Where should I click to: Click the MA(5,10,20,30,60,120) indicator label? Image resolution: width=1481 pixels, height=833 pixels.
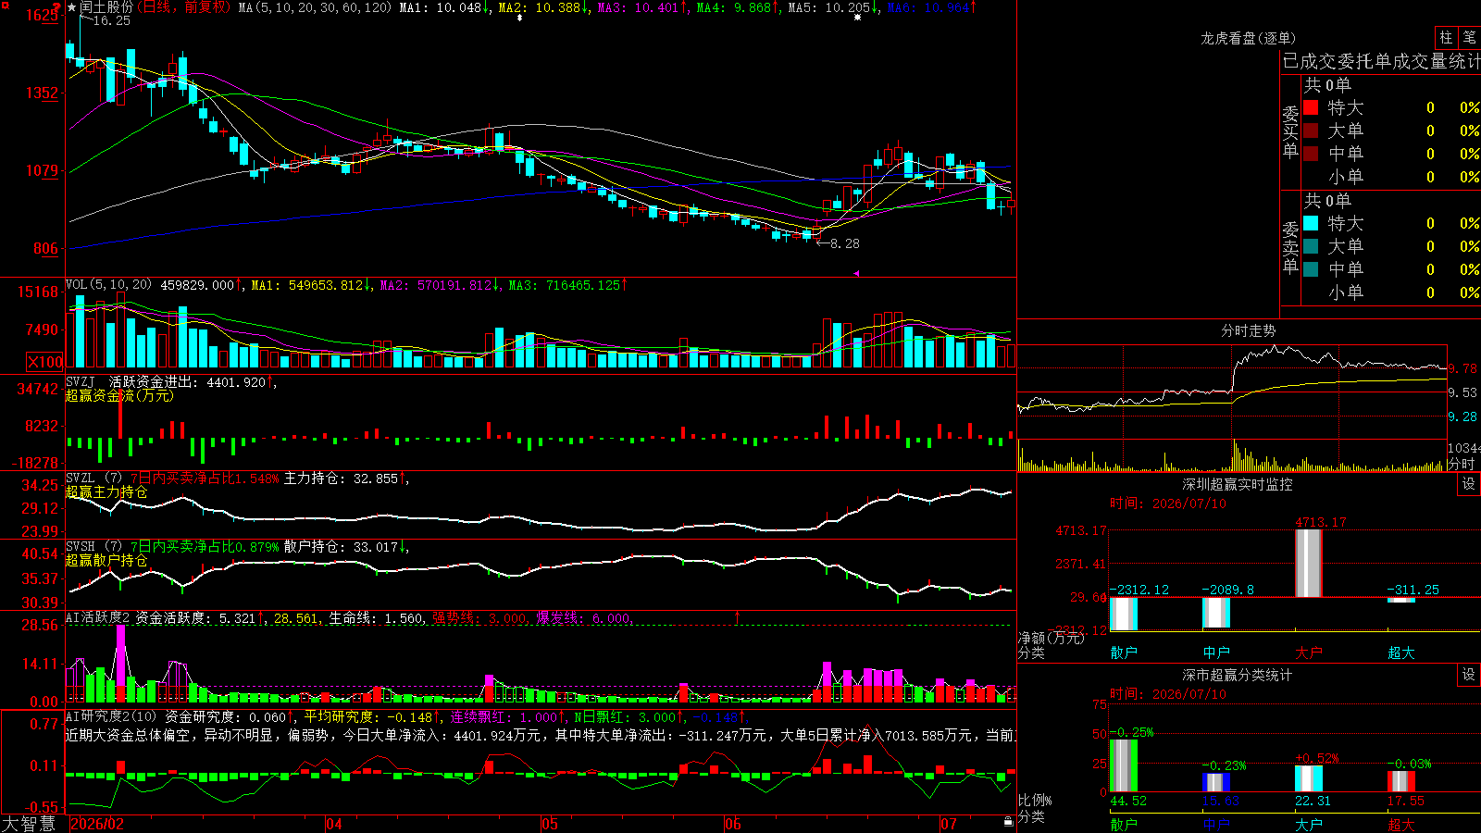pos(315,7)
